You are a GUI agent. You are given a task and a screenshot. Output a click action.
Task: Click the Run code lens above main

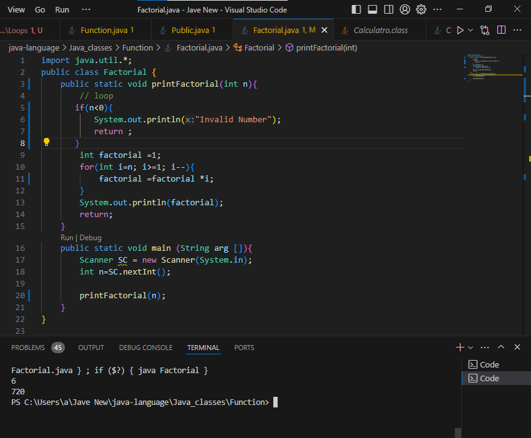point(67,238)
